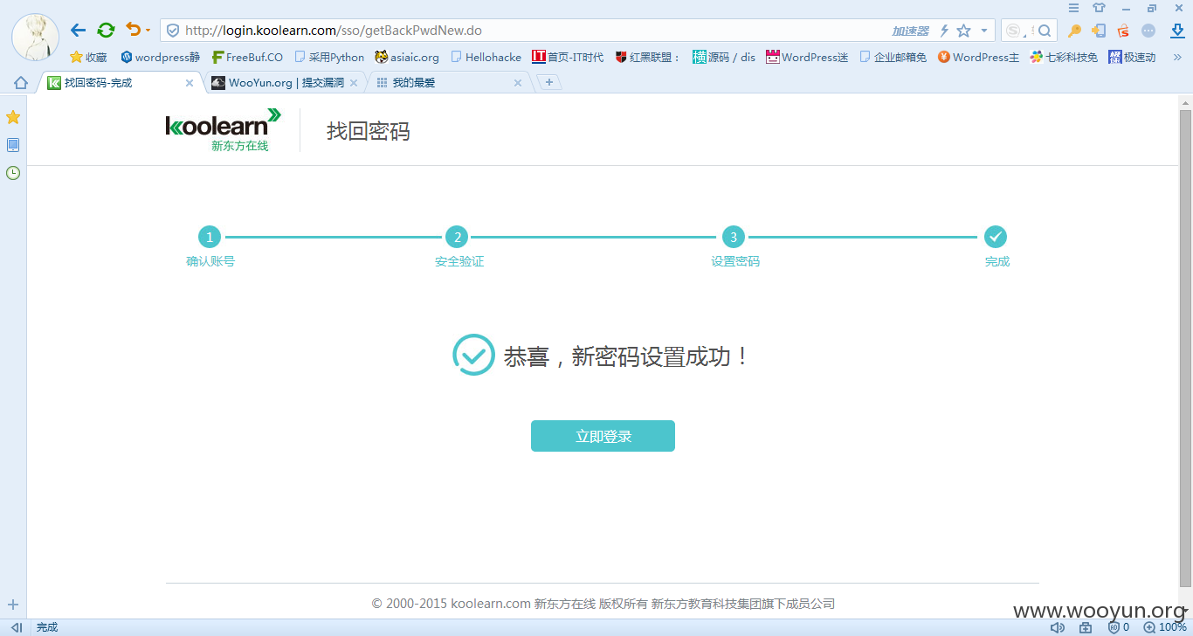Open the sidebar blue notes panel icon
The height and width of the screenshot is (636, 1193).
coord(13,145)
